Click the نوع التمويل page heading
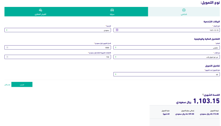This screenshot has height=126, width=221. point(210,3)
